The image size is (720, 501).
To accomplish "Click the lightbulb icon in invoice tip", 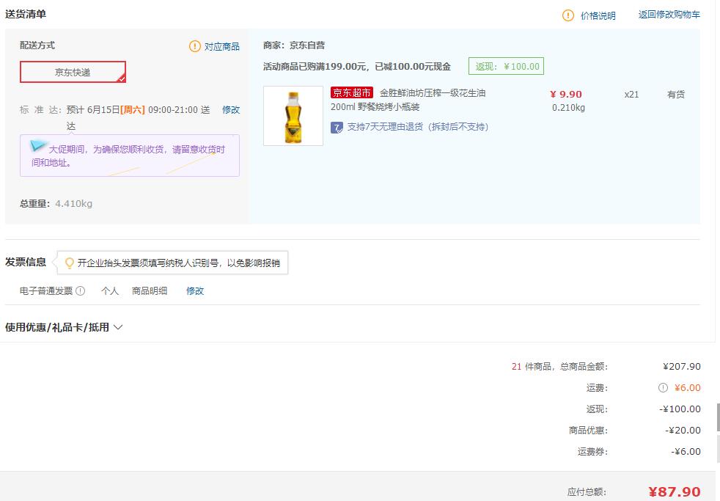I will (x=70, y=263).
